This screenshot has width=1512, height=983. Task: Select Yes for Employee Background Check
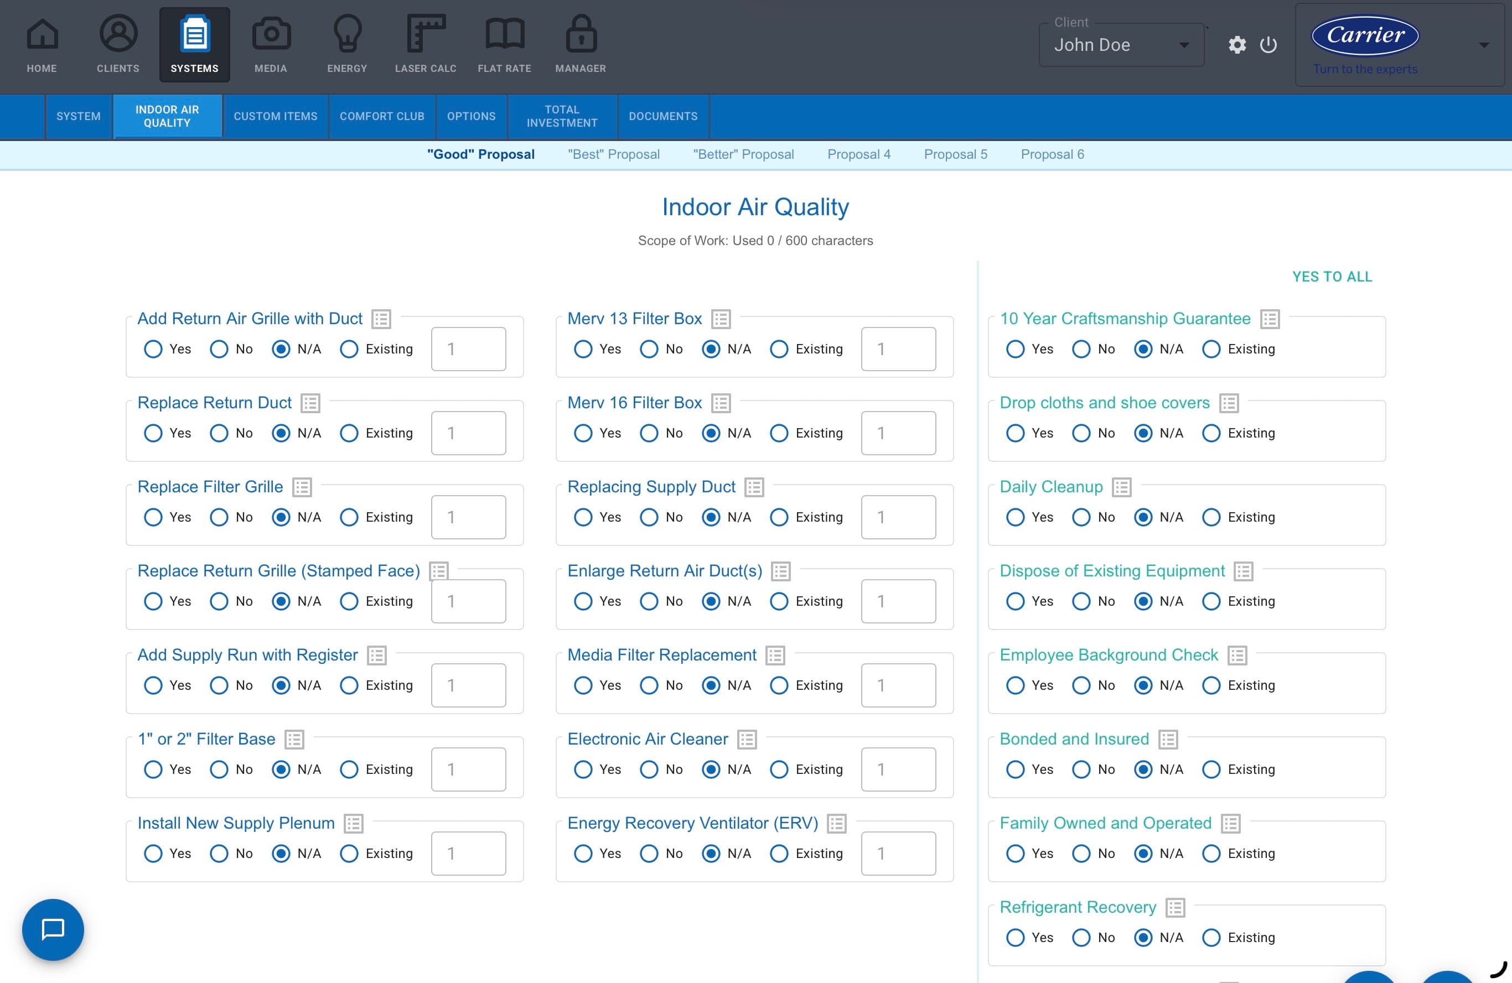pyautogui.click(x=1015, y=686)
